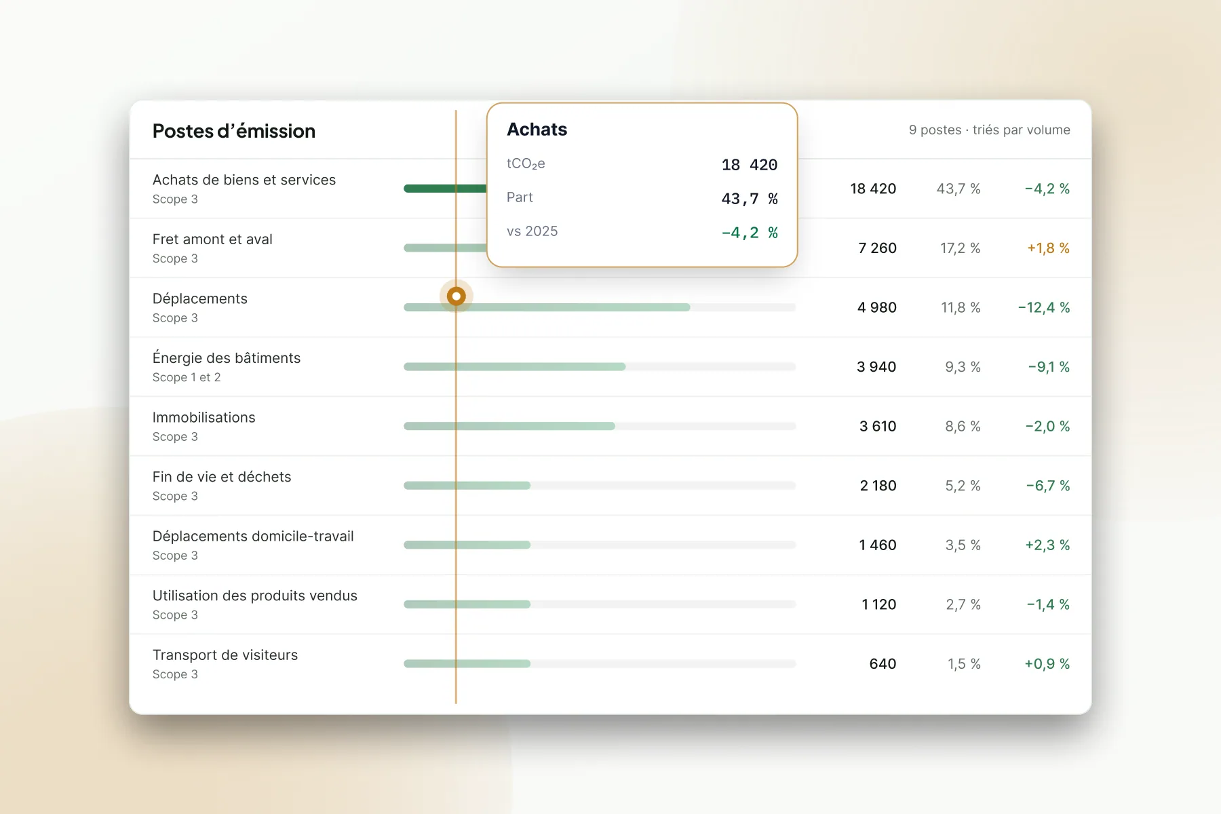The image size is (1221, 814).
Task: Click the vs 2025 label in the tooltip
Action: click(532, 231)
